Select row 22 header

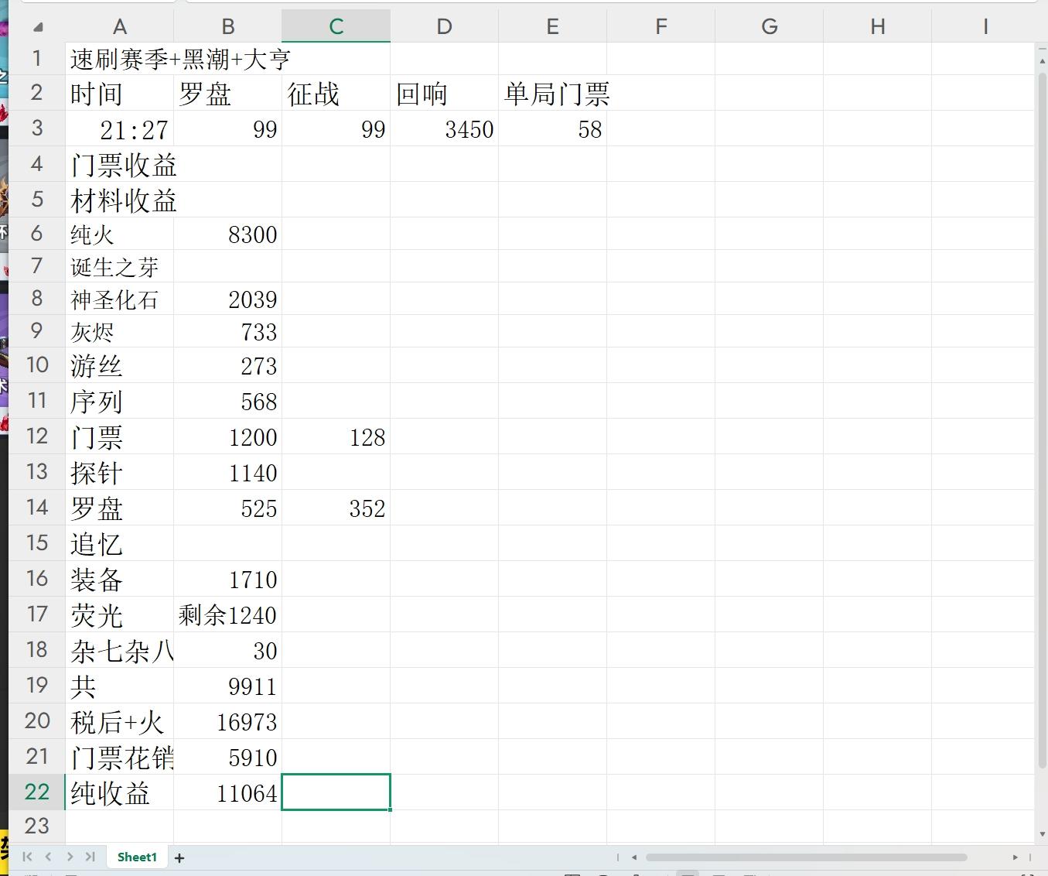36,792
